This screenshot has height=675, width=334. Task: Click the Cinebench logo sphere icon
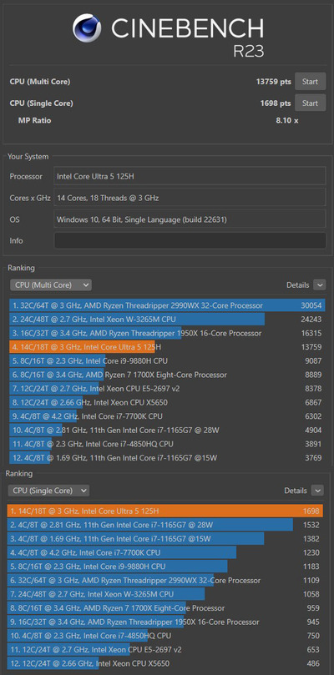[87, 28]
